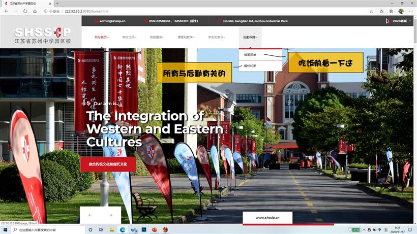Go back using the browser back arrow
This screenshot has height=234, width=417.
tap(6, 11)
